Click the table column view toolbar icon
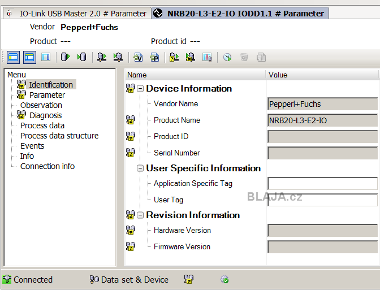 [46, 57]
